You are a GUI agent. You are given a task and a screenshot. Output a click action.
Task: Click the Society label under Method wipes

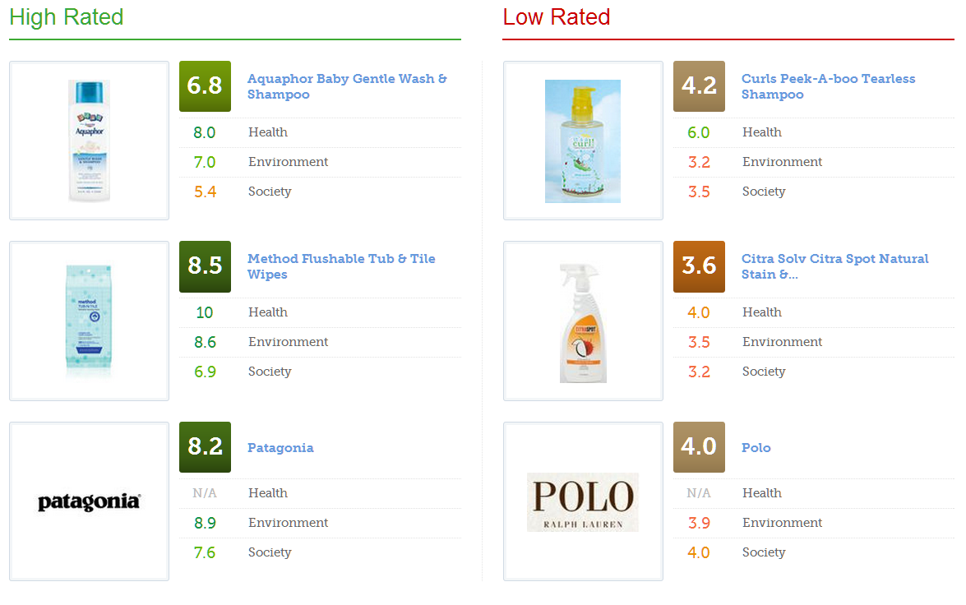coord(270,372)
